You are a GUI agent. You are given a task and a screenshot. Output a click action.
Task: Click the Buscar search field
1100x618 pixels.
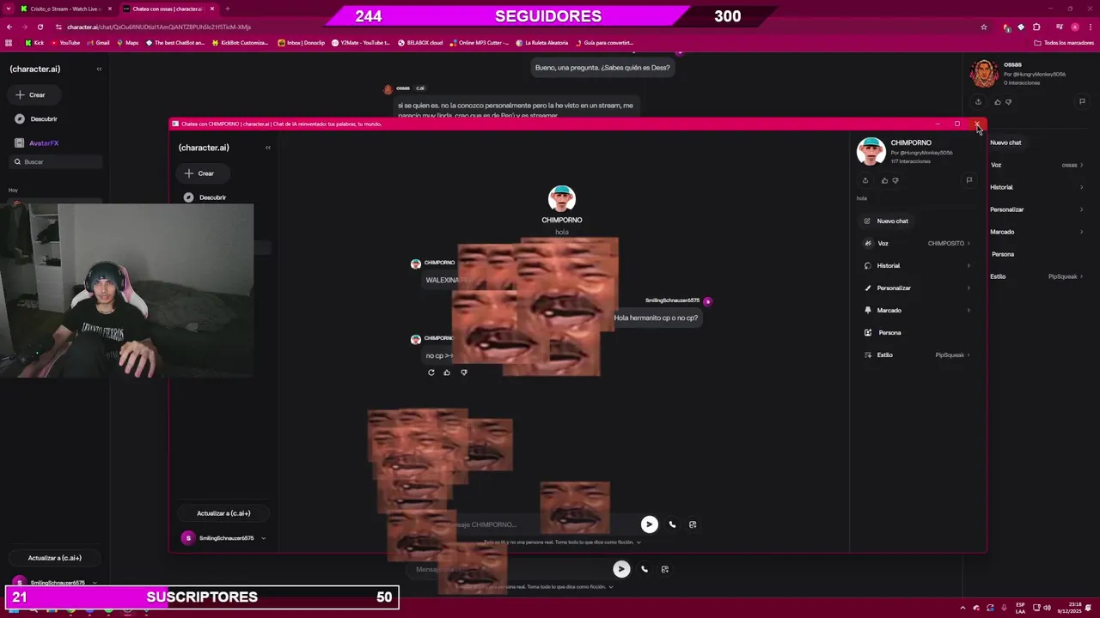[x=55, y=161]
